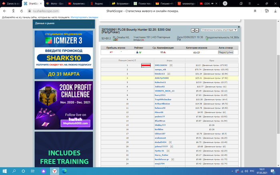Sort by Позиция (место) column
Image resolution: width=280 pixels, height=175 pixels.
(x=127, y=60)
